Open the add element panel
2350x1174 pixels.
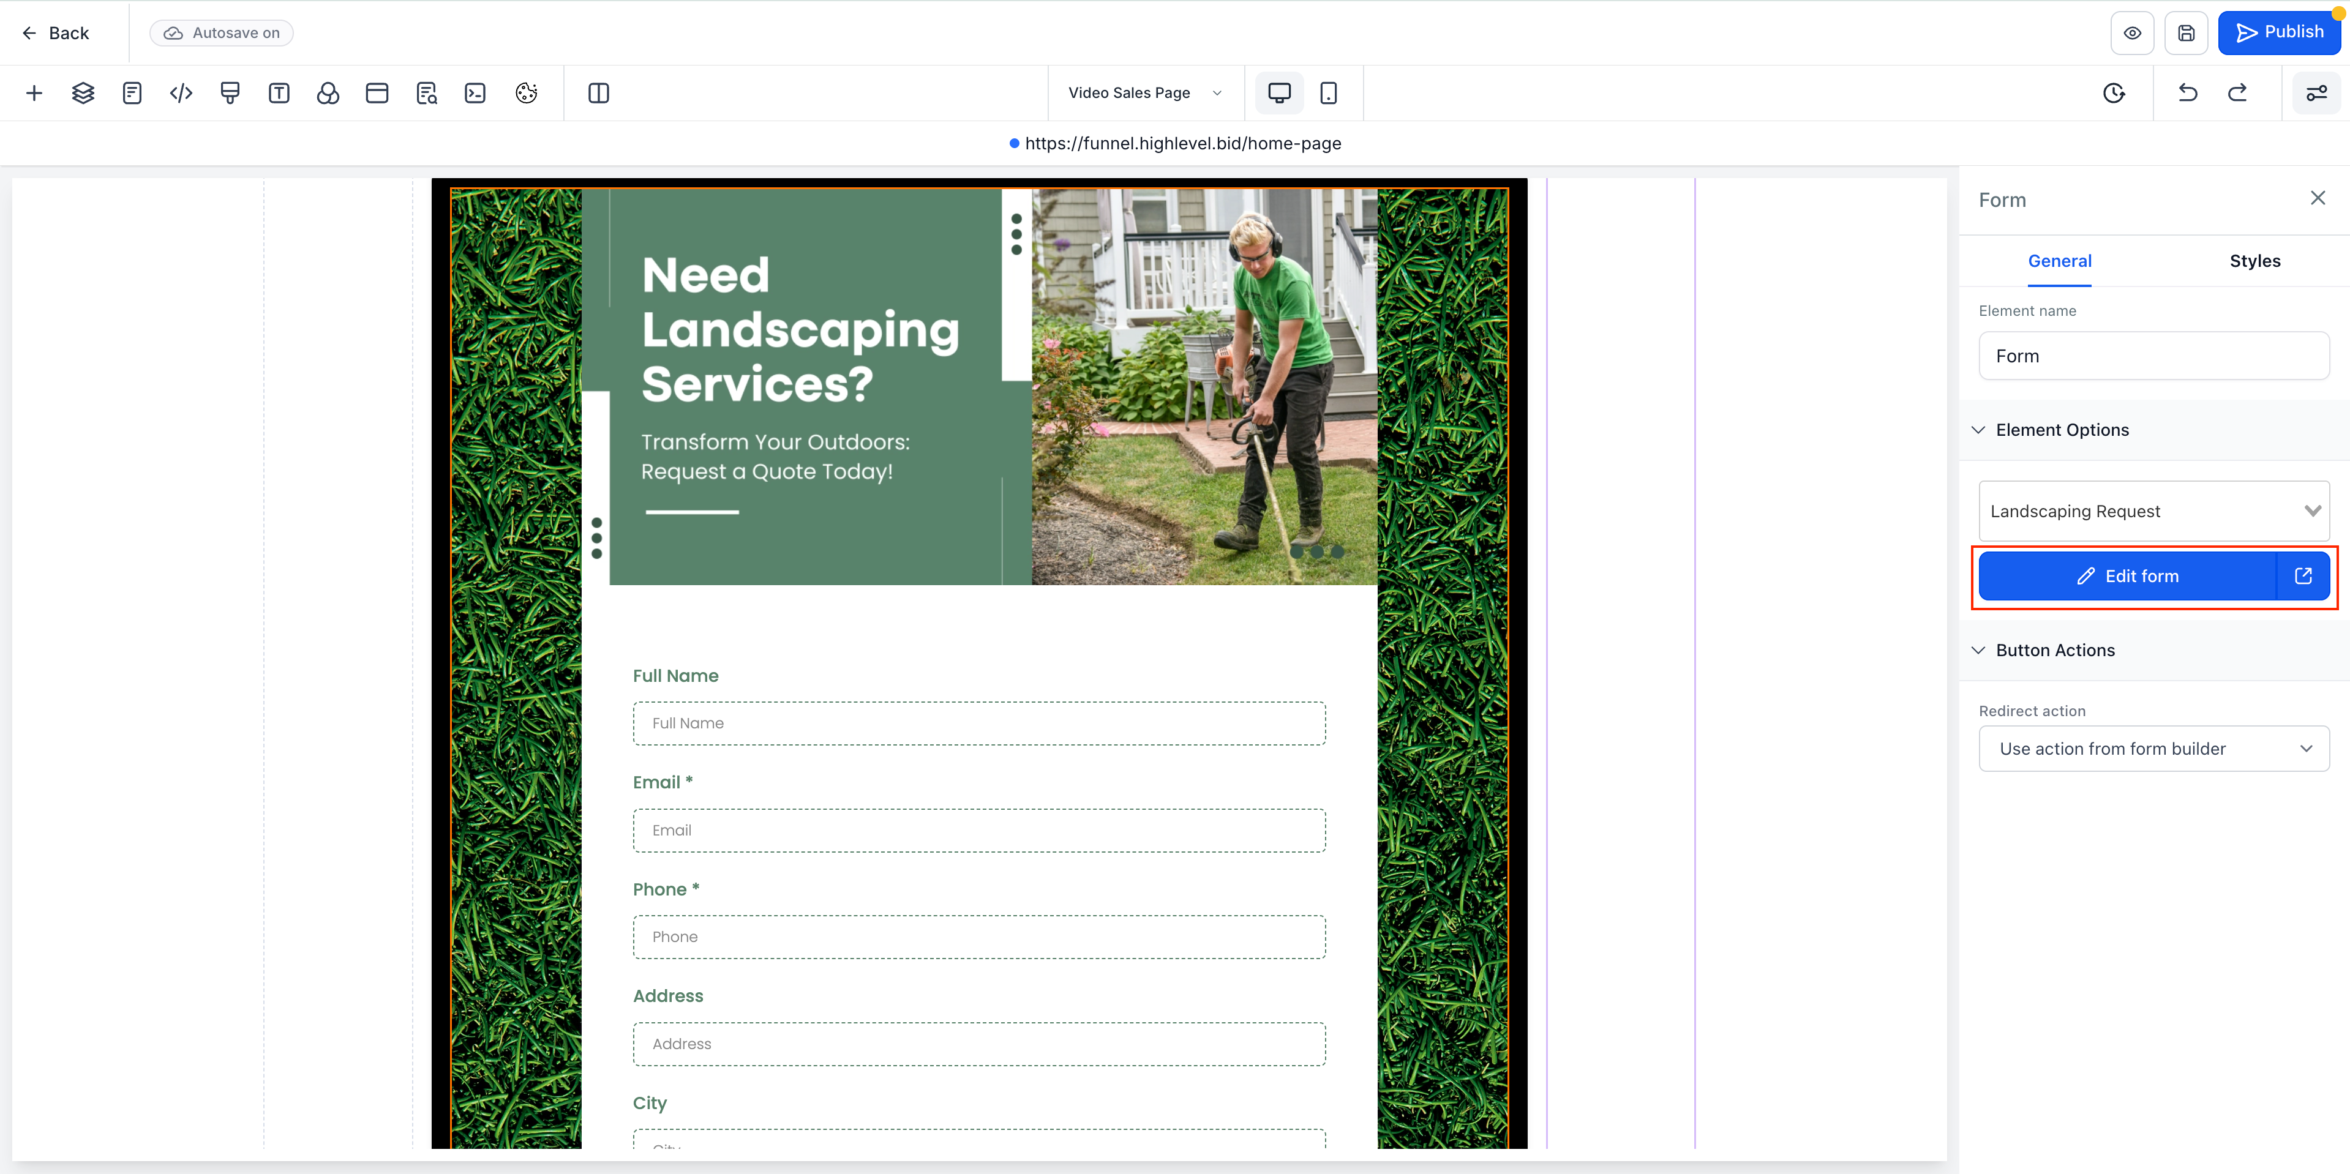tap(35, 92)
